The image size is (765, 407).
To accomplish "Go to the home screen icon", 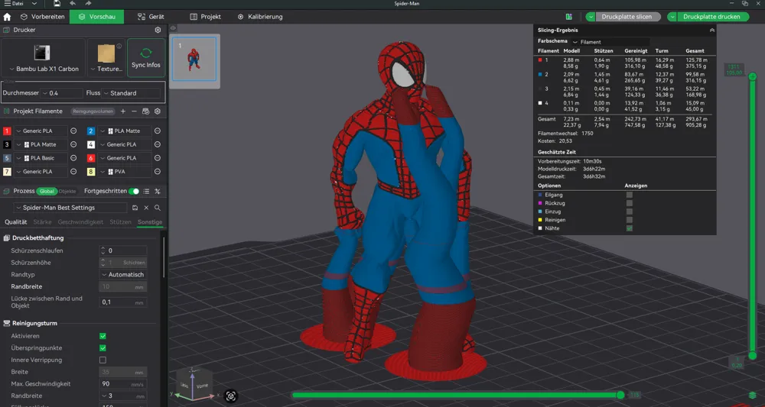I will 7,17.
